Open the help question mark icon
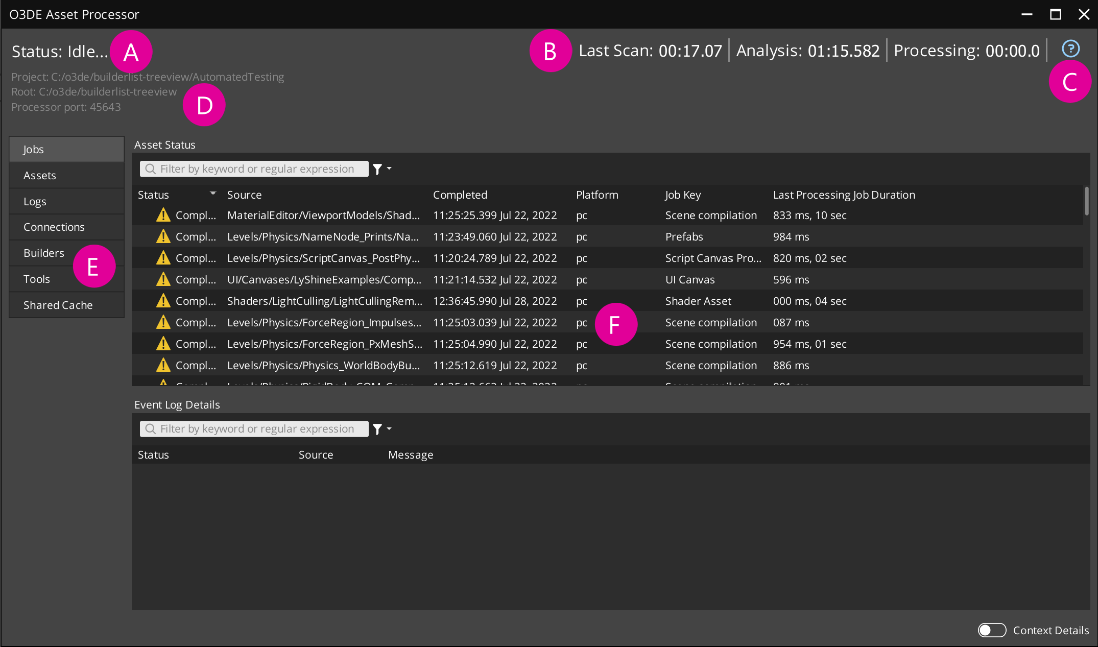The width and height of the screenshot is (1098, 647). pyautogui.click(x=1070, y=49)
